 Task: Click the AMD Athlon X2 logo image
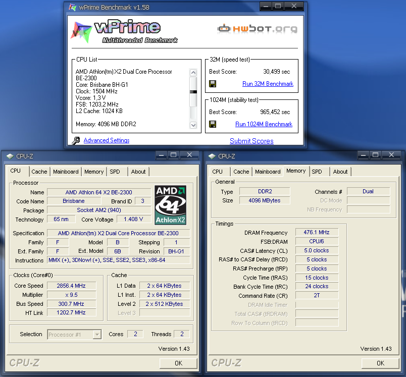click(170, 205)
